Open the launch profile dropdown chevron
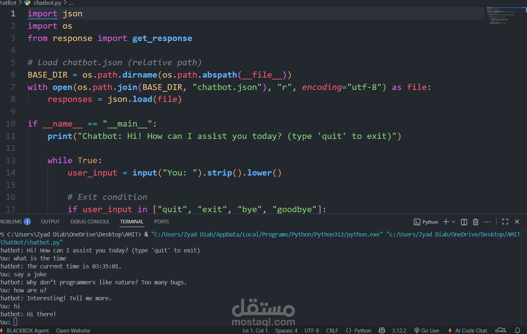 click(x=453, y=222)
